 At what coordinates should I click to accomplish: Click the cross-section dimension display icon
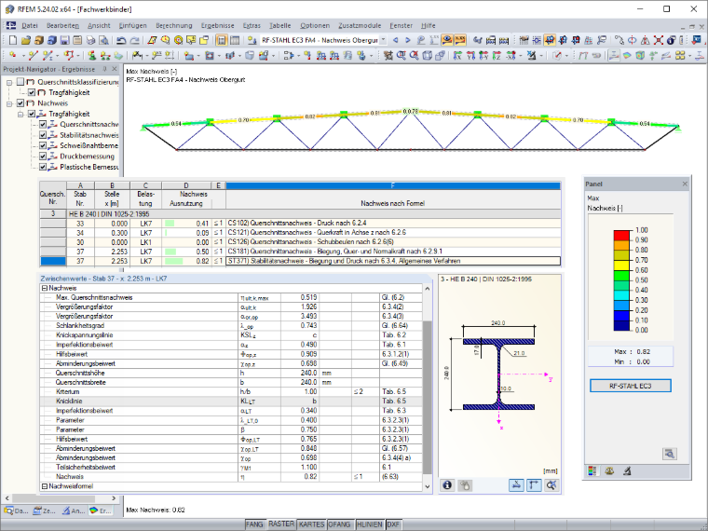pyautogui.click(x=516, y=485)
